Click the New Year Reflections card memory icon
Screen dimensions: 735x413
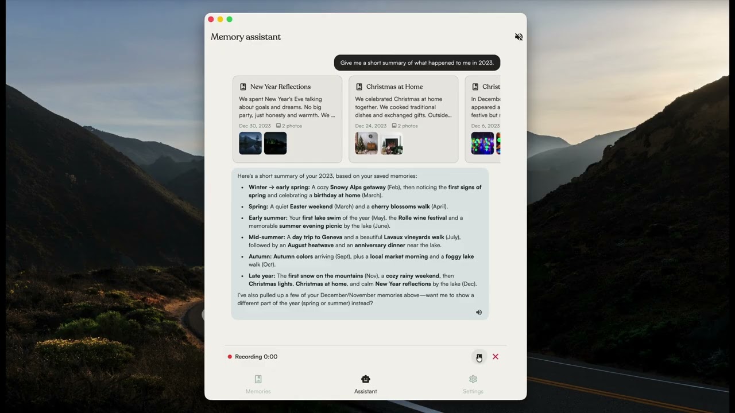(x=243, y=87)
